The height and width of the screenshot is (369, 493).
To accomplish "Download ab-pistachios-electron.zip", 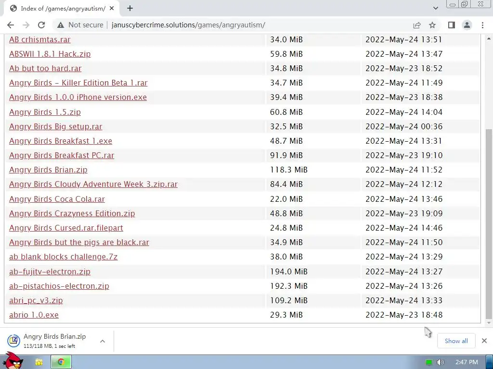I will point(59,286).
